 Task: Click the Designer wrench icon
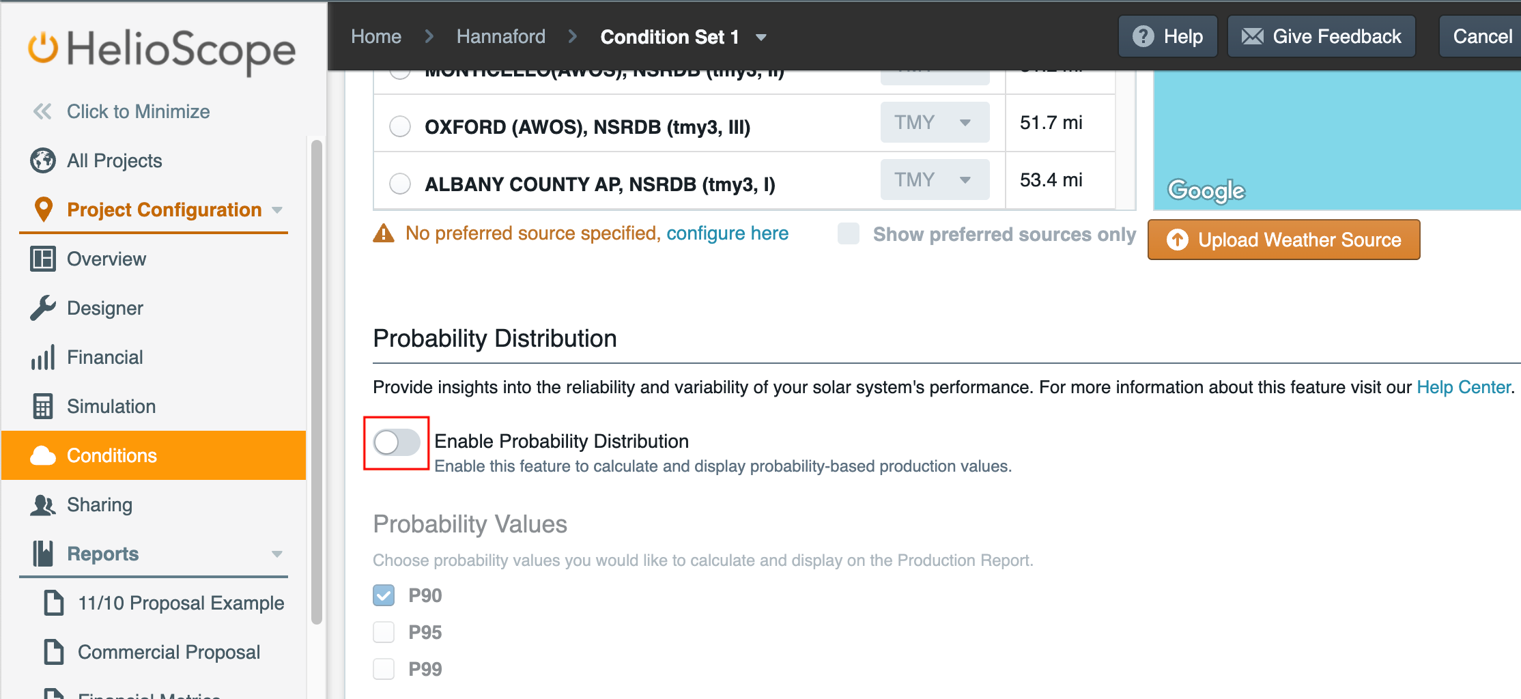pyautogui.click(x=42, y=308)
